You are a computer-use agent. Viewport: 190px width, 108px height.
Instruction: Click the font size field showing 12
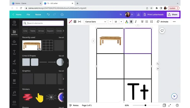click(x=116, y=21)
